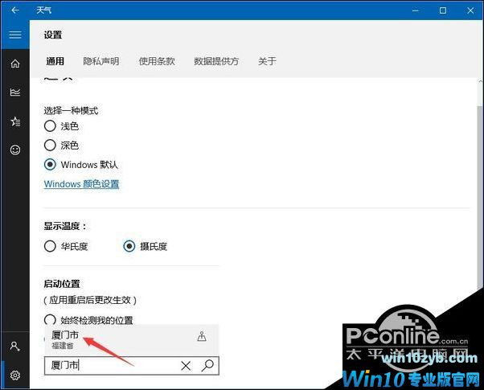Viewport: 484px width, 390px height.
Task: Go back with the arrow in the title bar
Action: pyautogui.click(x=14, y=10)
